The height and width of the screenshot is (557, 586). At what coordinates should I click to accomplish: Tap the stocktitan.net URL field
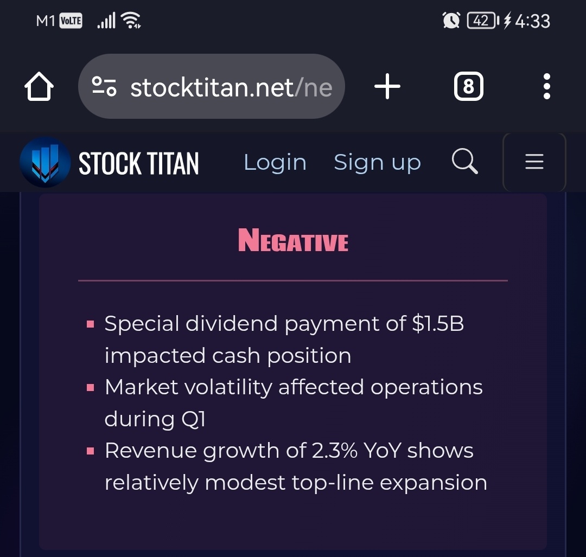click(x=211, y=86)
